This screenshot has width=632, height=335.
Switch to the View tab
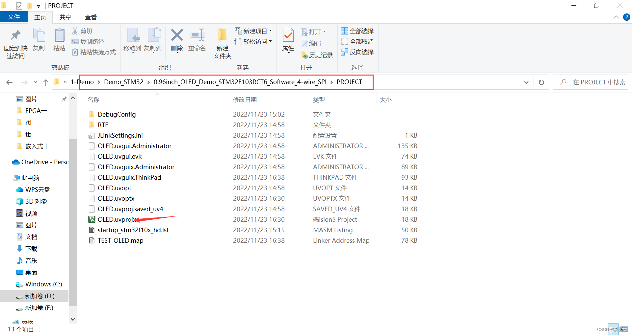point(91,17)
